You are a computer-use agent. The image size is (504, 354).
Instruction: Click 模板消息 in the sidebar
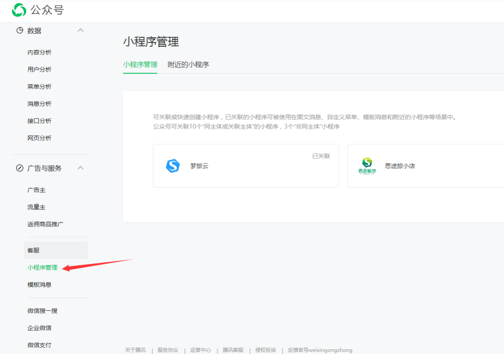tap(39, 285)
